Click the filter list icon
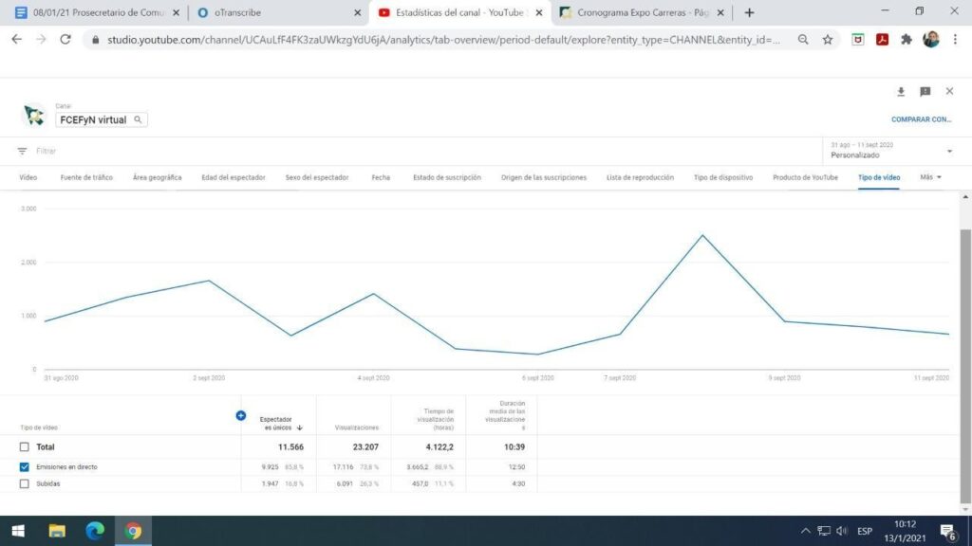The image size is (972, 546). coord(23,151)
